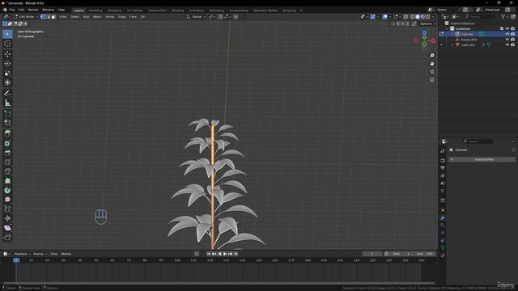Open the File menu
Viewport: 518px width, 291px height.
[x=12, y=10]
